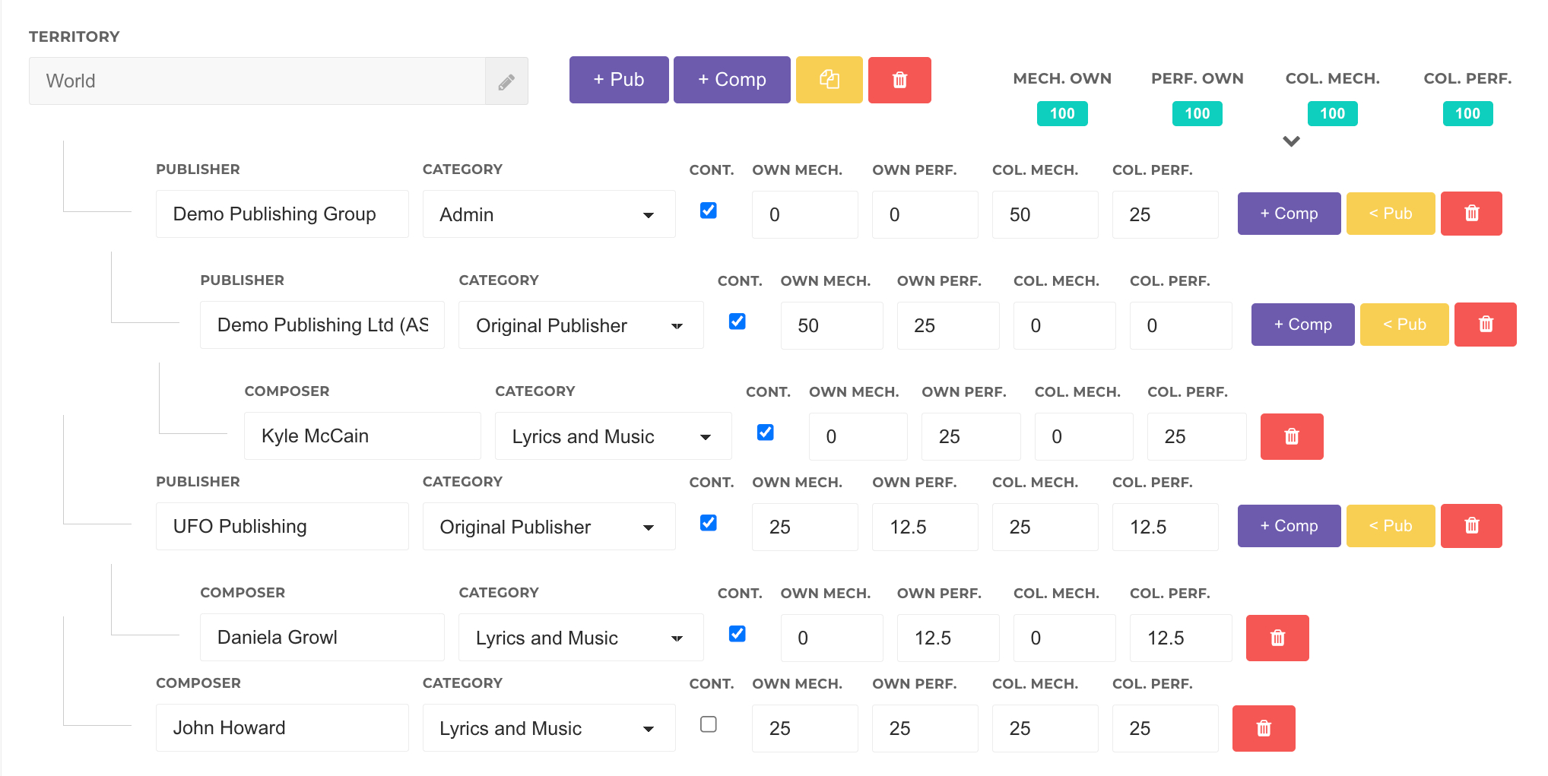Image resolution: width=1548 pixels, height=776 pixels.
Task: Click Own Mech. 0 for Kyle McCain
Action: [x=858, y=436]
